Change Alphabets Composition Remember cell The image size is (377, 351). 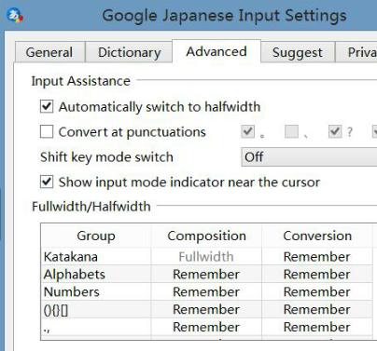coord(206,274)
